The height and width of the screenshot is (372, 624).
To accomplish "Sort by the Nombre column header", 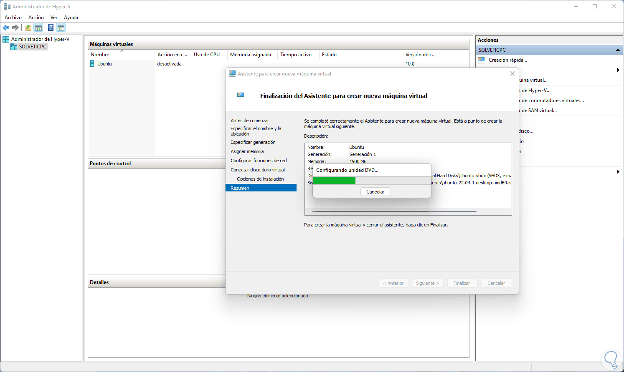I will click(122, 55).
